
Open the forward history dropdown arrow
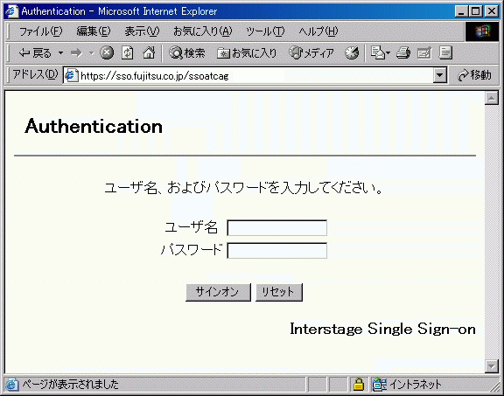92,53
